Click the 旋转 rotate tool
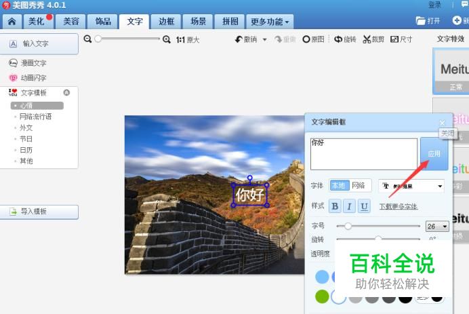This screenshot has width=469, height=314. [345, 39]
